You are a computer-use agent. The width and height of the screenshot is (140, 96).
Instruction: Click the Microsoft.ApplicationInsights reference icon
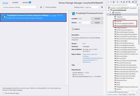click(115, 45)
